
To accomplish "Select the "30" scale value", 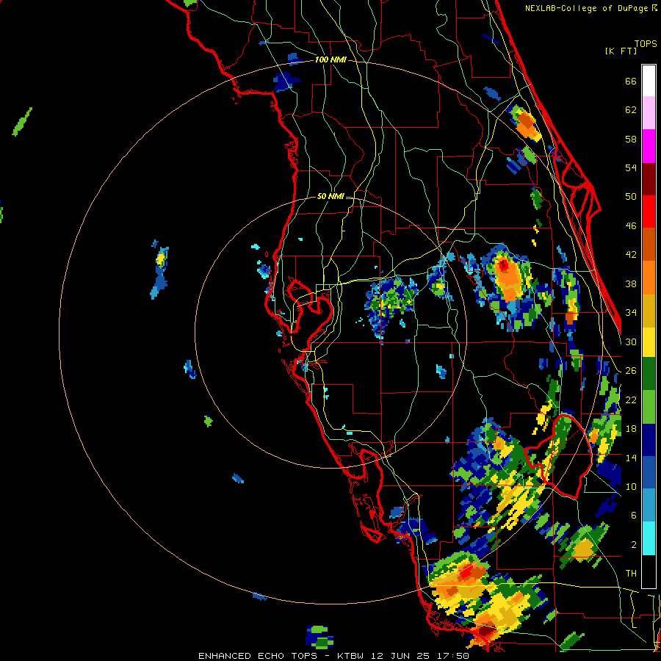I will [631, 342].
